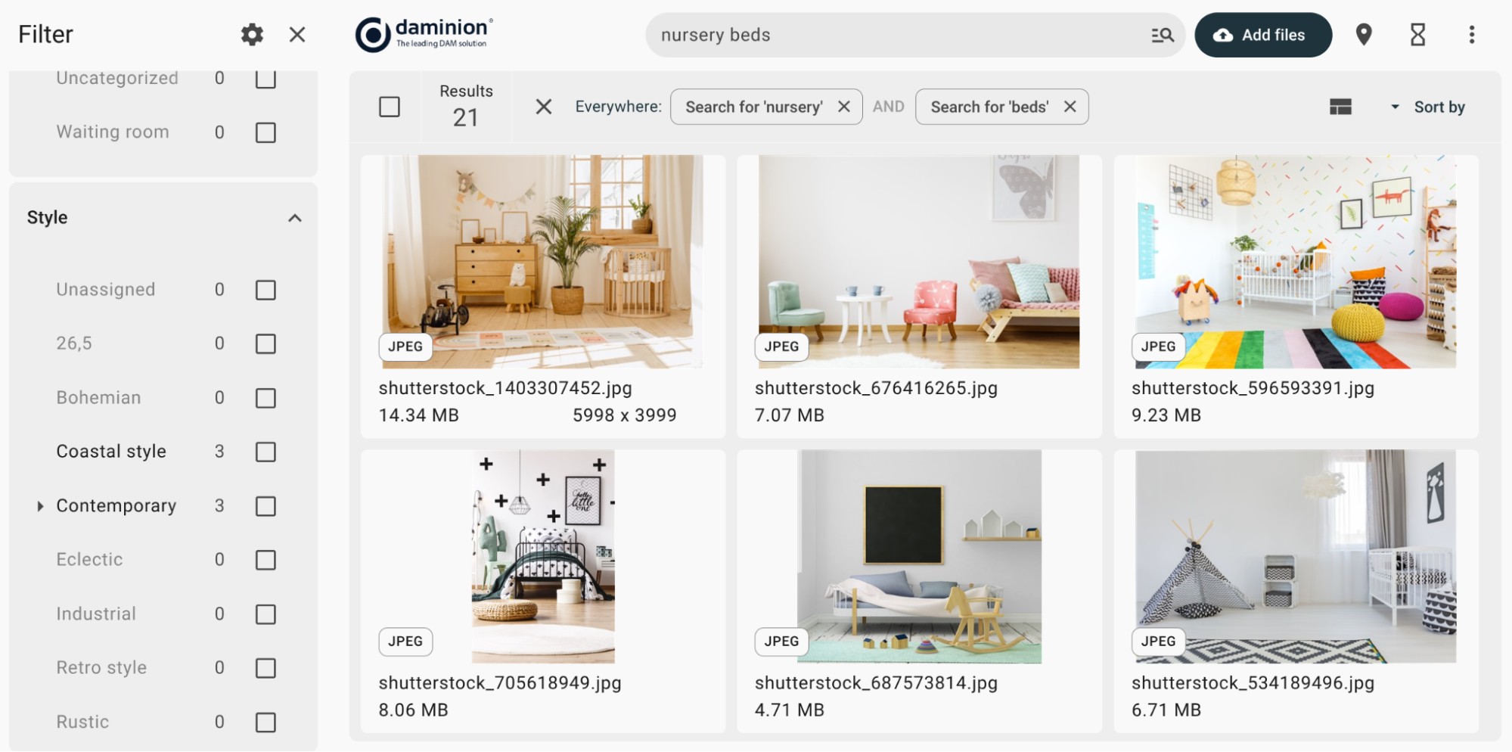The height and width of the screenshot is (752, 1512).
Task: Open the map location pin icon
Action: (1363, 35)
